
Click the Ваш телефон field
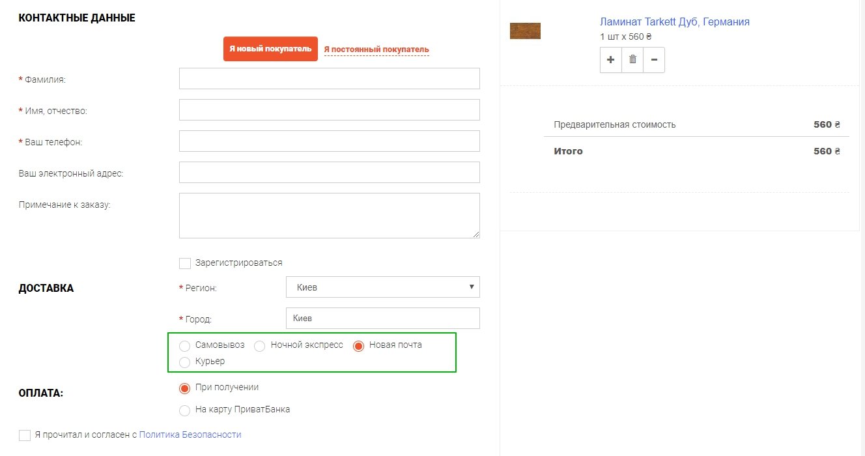point(329,141)
